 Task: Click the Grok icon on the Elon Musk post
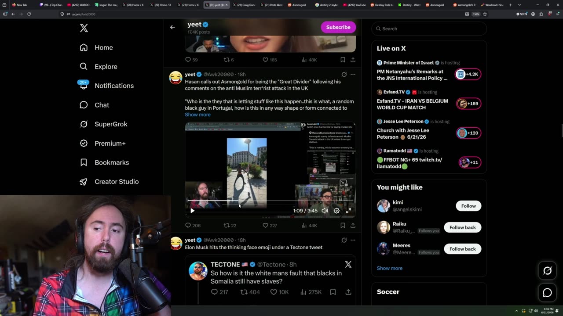(x=344, y=240)
